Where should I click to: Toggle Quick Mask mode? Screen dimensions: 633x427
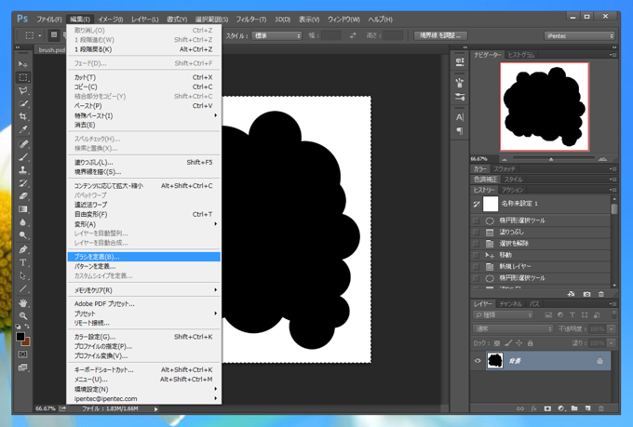(x=23, y=354)
